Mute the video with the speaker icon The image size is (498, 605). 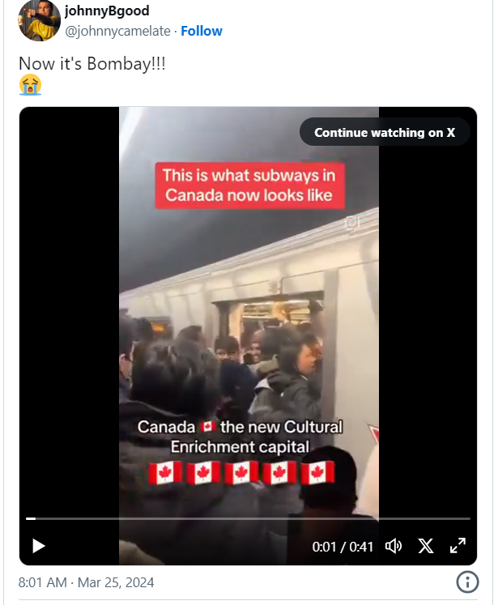click(x=394, y=546)
